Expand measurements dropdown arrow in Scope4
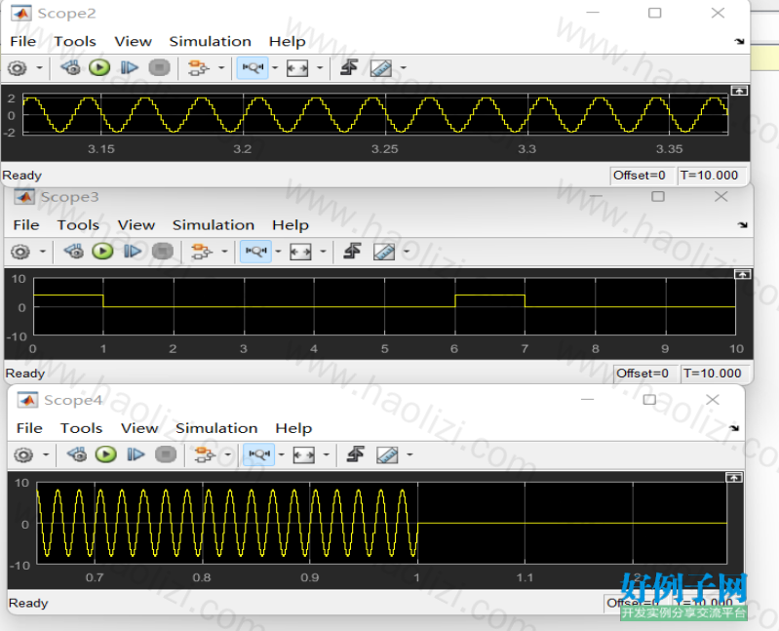This screenshot has height=631, width=779. pos(409,454)
